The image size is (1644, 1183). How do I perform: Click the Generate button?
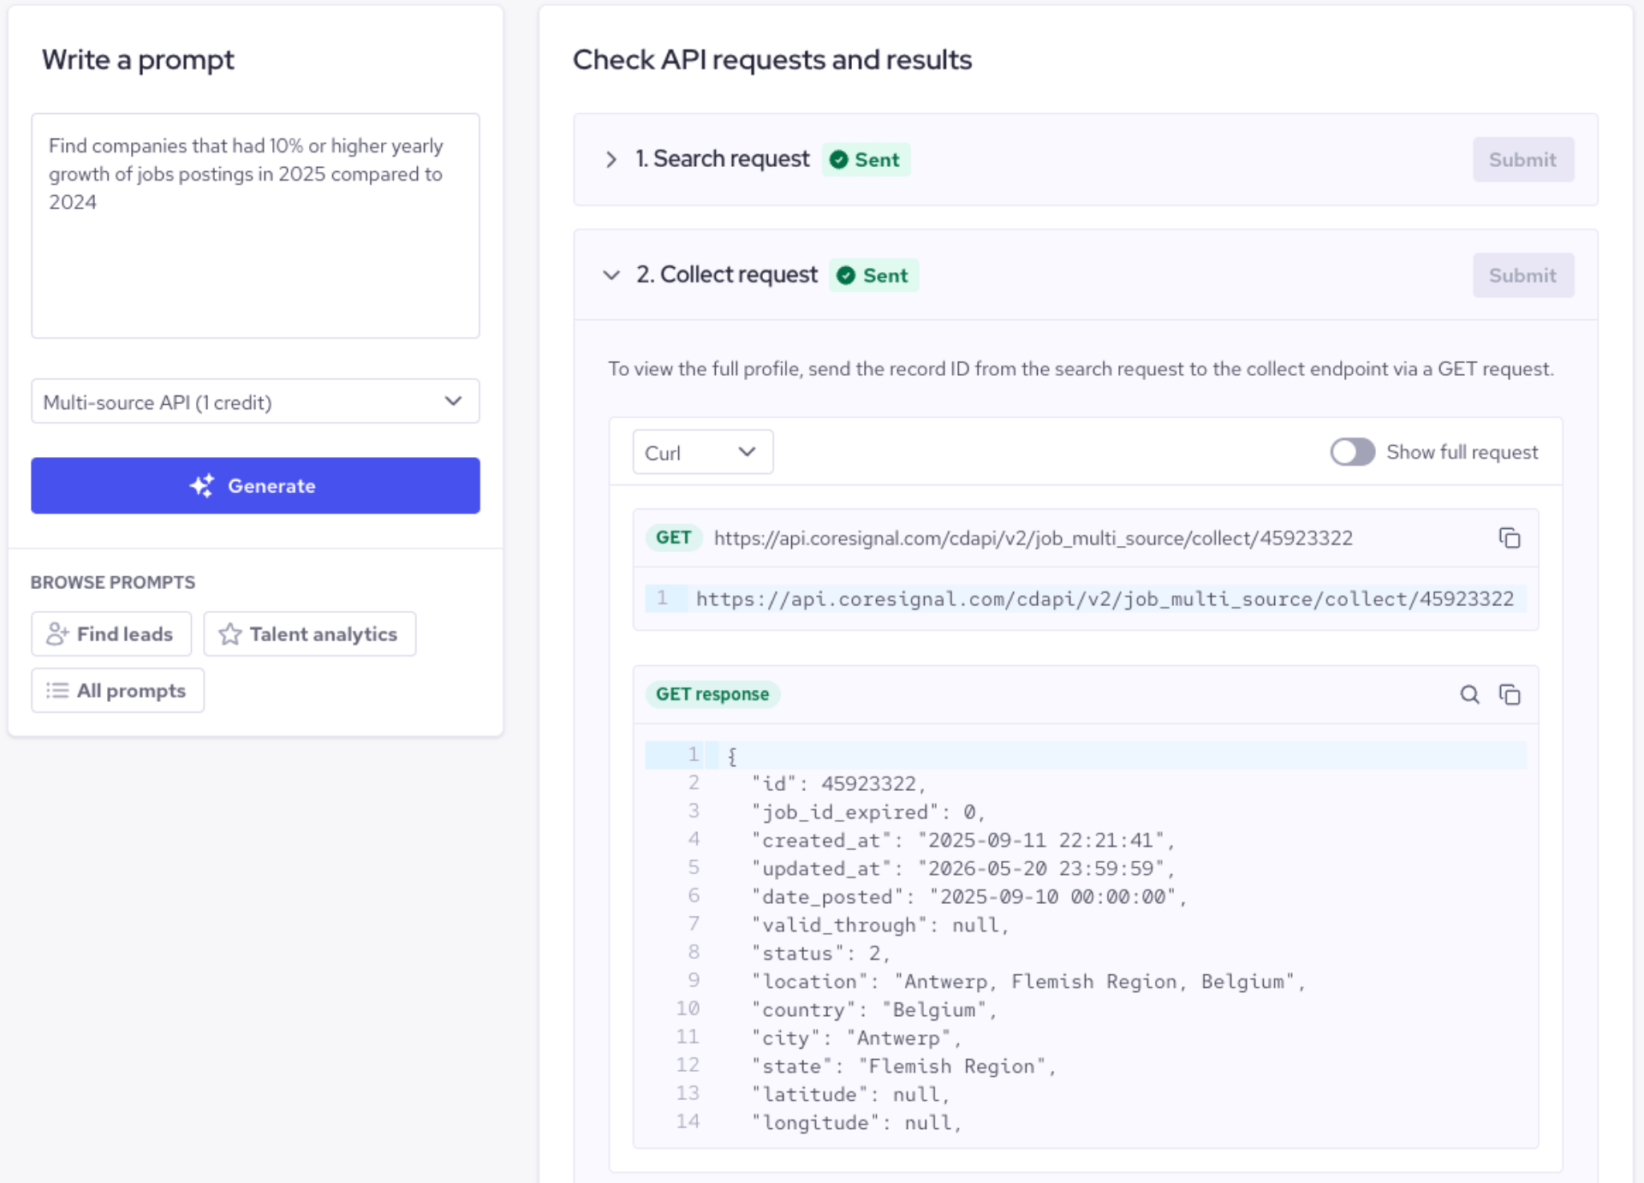[x=255, y=485]
